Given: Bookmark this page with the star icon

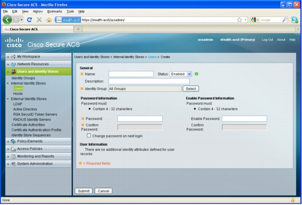Looking at the screenshot, I should (x=239, y=20).
